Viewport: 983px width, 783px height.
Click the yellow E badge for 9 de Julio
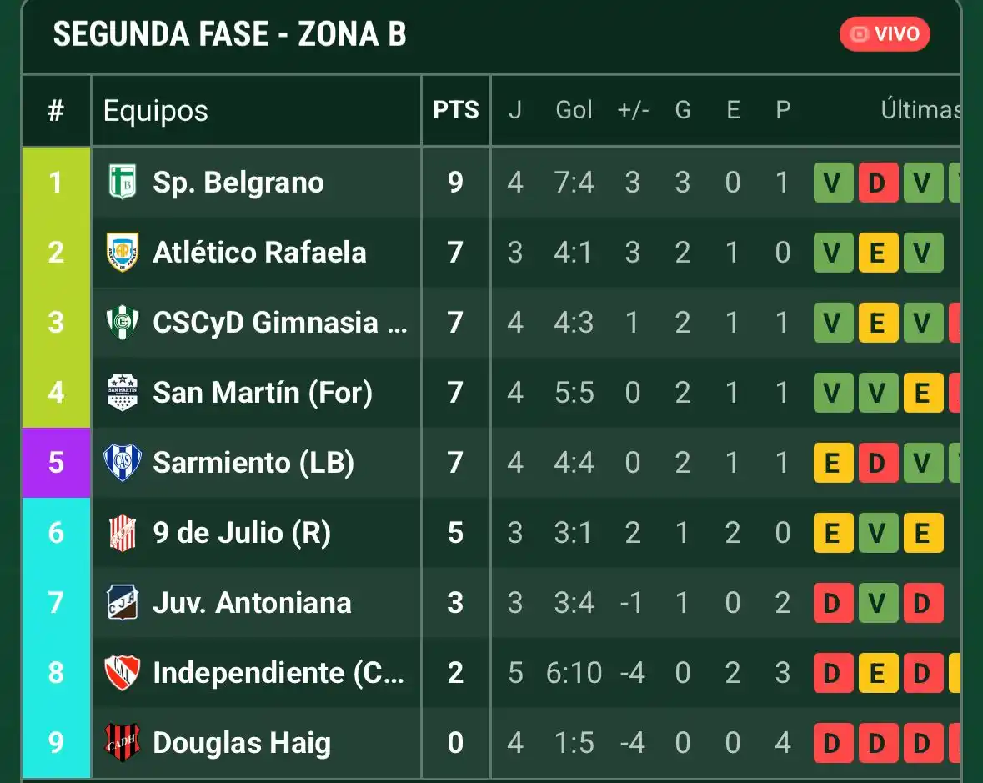click(832, 533)
